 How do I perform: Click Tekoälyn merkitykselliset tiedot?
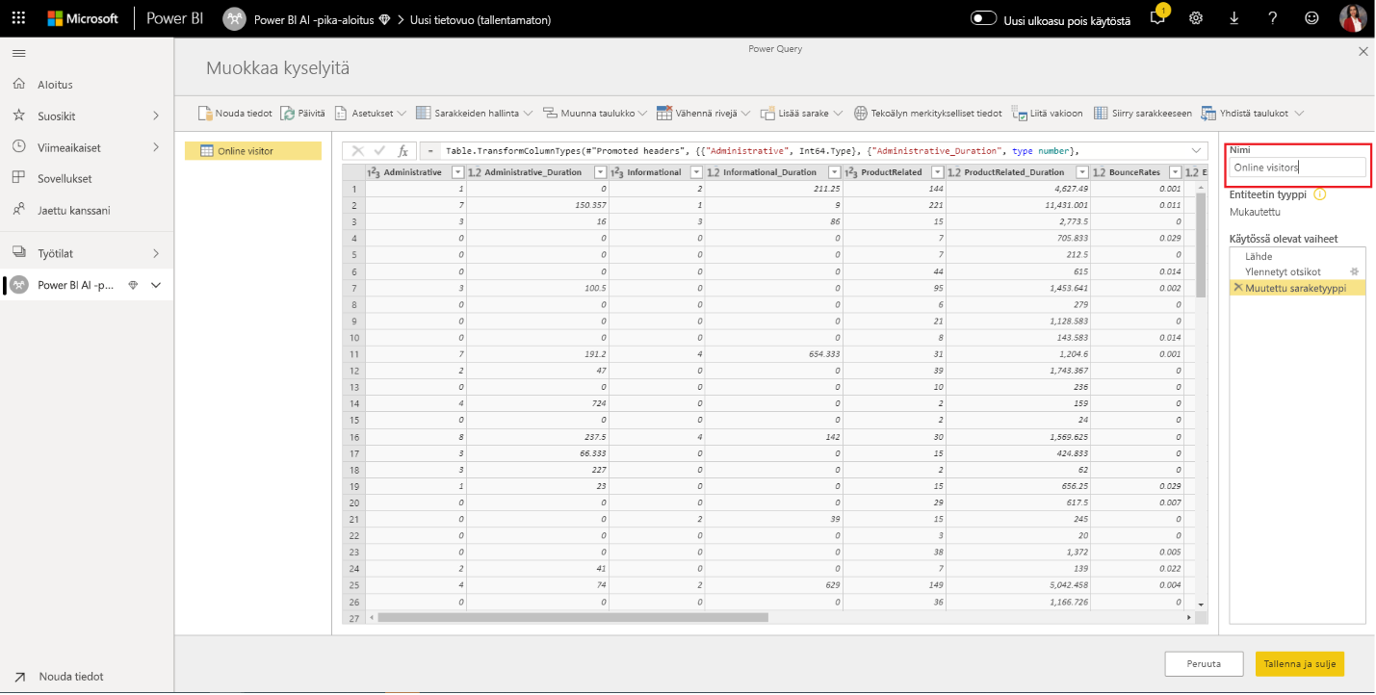pos(927,114)
